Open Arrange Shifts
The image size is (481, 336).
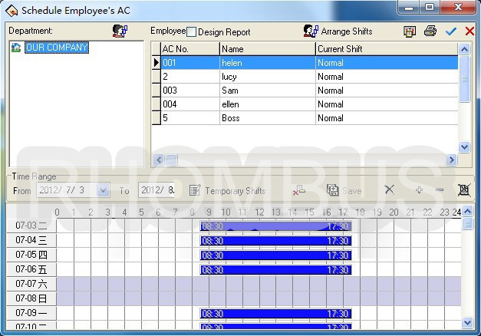coord(337,31)
